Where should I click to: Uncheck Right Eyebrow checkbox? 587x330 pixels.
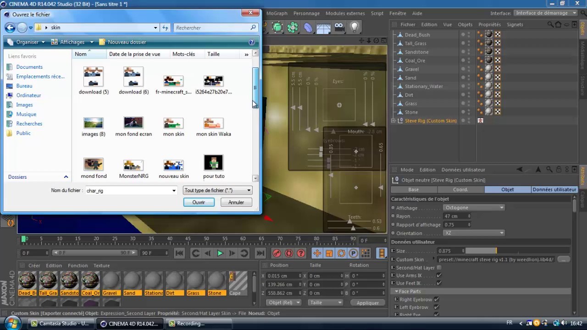coord(436,299)
